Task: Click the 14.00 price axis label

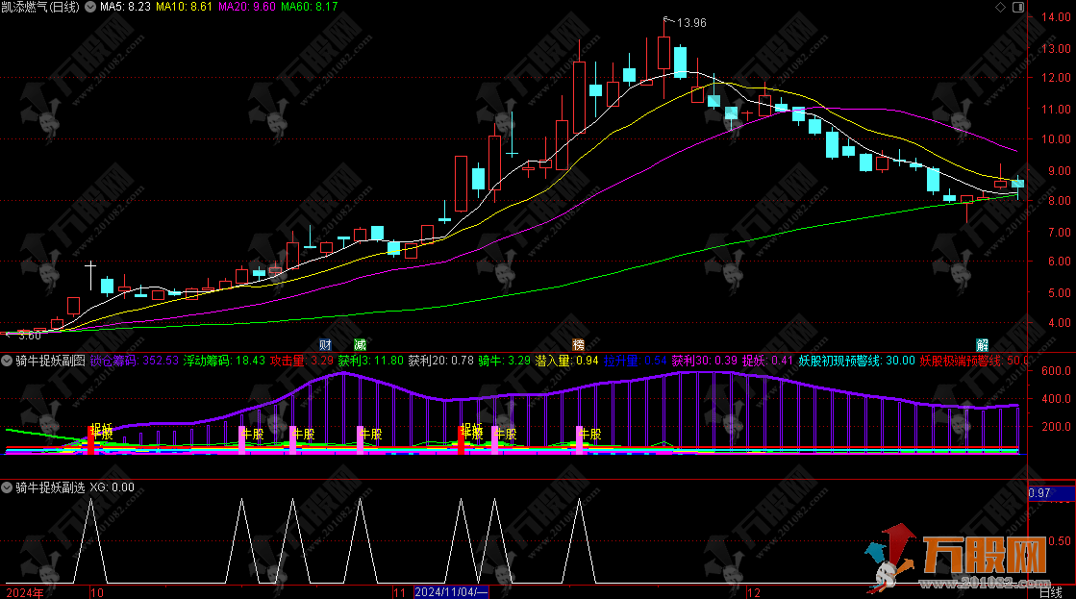Action: (1056, 17)
